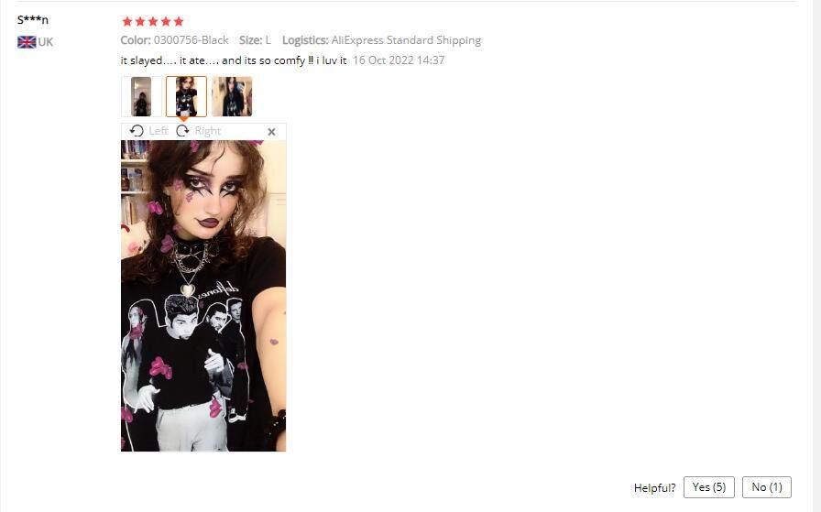Viewport: 821px width, 512px height.
Task: Click the "Right" rotate label
Action: point(208,131)
